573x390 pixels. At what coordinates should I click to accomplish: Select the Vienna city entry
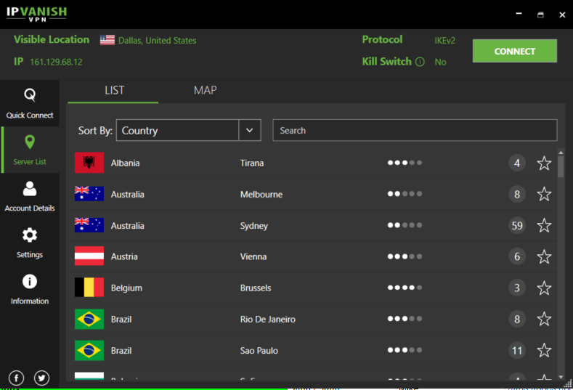click(x=253, y=256)
